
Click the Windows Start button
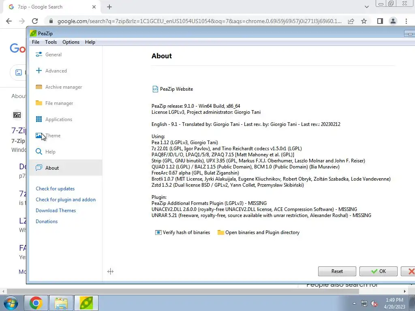11,303
